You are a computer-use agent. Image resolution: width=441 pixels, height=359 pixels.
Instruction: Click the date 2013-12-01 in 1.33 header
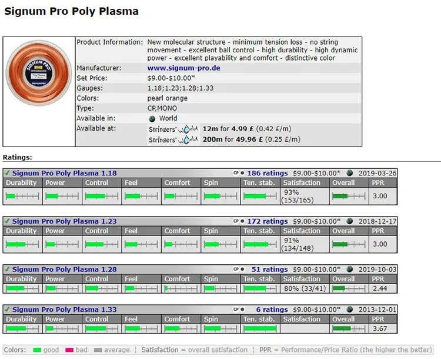pyautogui.click(x=377, y=310)
